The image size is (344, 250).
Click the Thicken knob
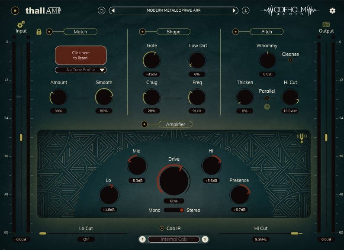pyautogui.click(x=245, y=97)
